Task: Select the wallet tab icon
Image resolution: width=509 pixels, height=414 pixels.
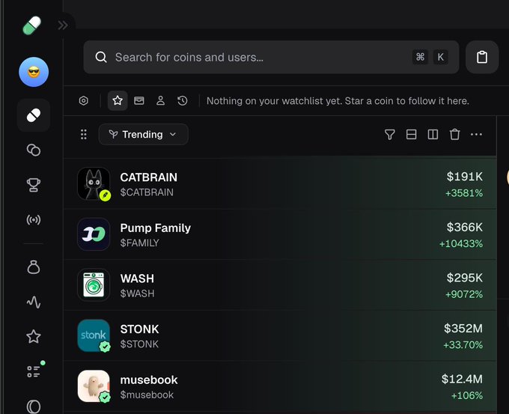Action: (139, 100)
